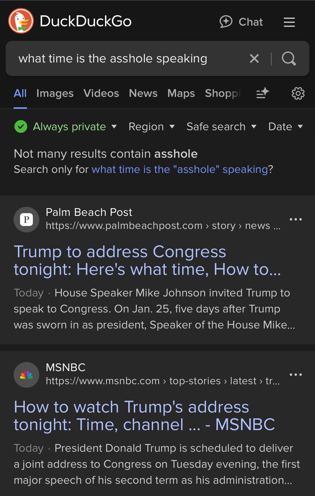Click the DuckDuckGo duck logo

click(21, 21)
